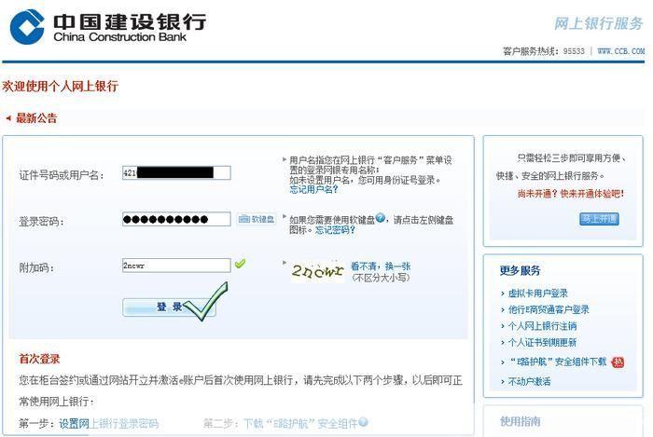Open the 忘记用户名? link
Screen dimensions: 653x437
[313, 189]
